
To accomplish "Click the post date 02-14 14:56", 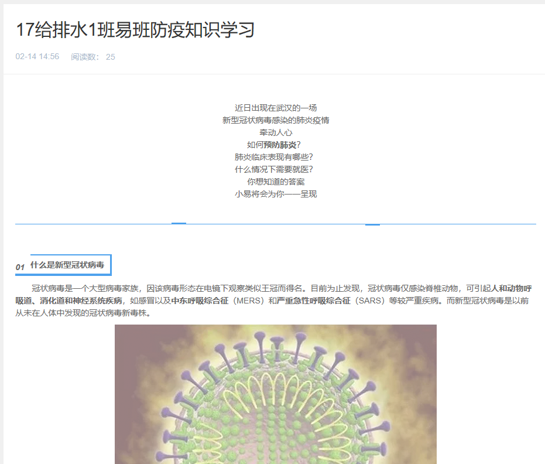I will (37, 57).
